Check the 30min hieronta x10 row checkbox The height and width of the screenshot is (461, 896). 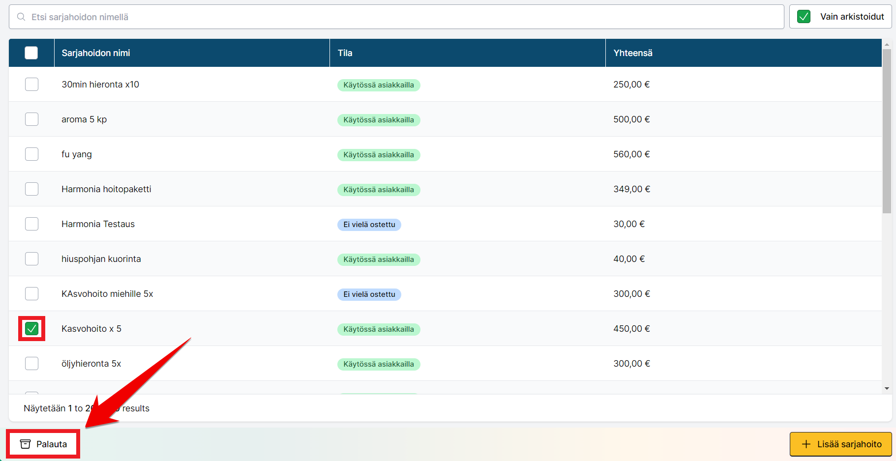31,85
